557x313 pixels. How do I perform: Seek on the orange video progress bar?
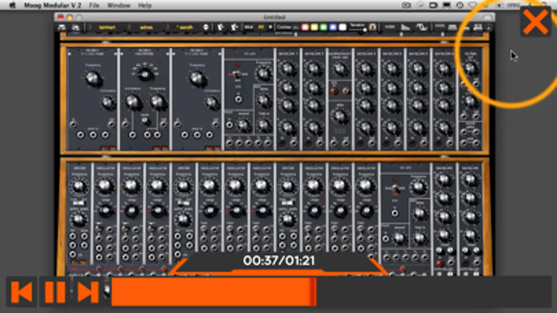tap(331, 292)
